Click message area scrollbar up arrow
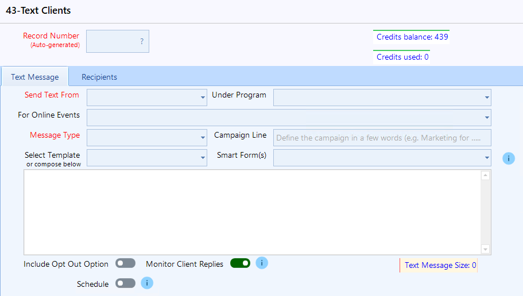 (486, 176)
